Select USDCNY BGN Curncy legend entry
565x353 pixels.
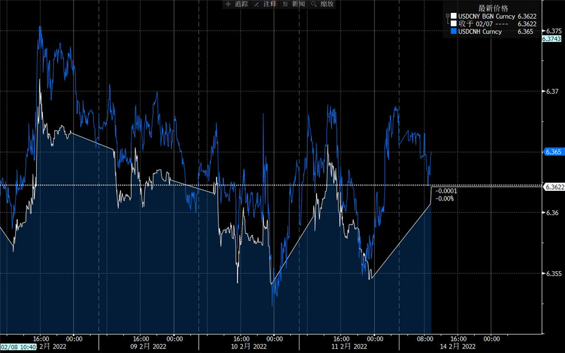pyautogui.click(x=486, y=16)
